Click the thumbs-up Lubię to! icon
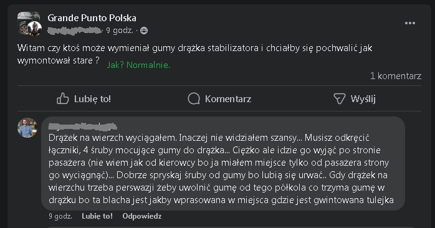The image size is (435, 228). pos(63,99)
